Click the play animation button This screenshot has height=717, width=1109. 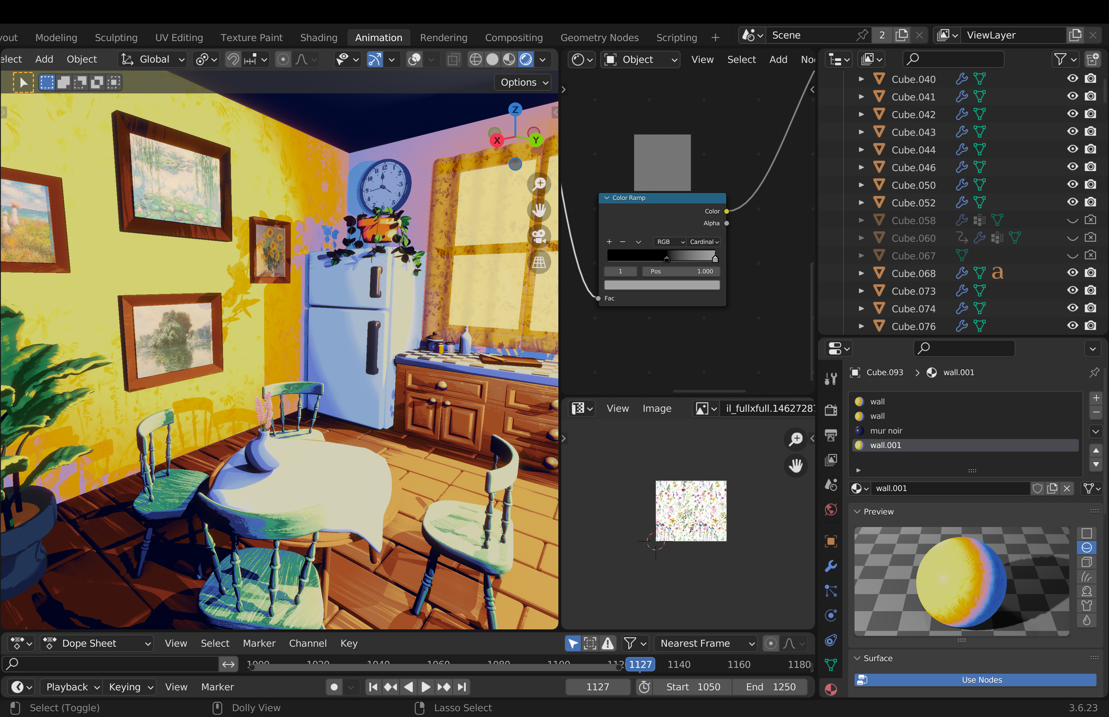(425, 687)
